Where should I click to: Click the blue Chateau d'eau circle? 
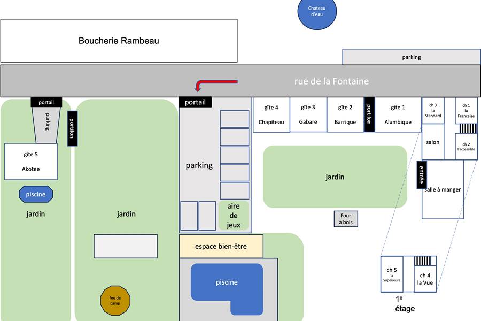tap(317, 11)
